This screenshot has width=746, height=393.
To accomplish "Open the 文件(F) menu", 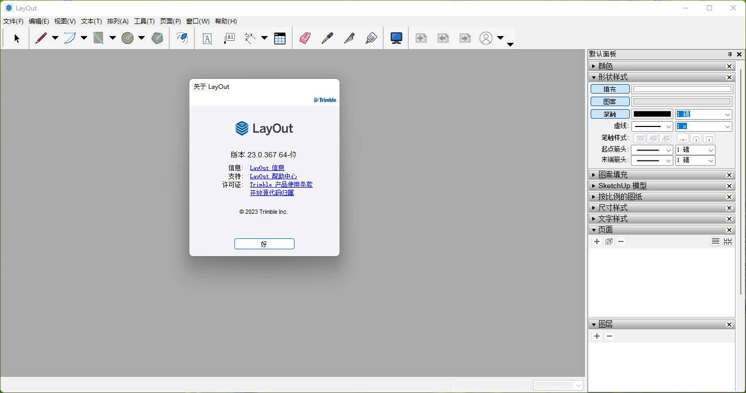I will [x=13, y=21].
